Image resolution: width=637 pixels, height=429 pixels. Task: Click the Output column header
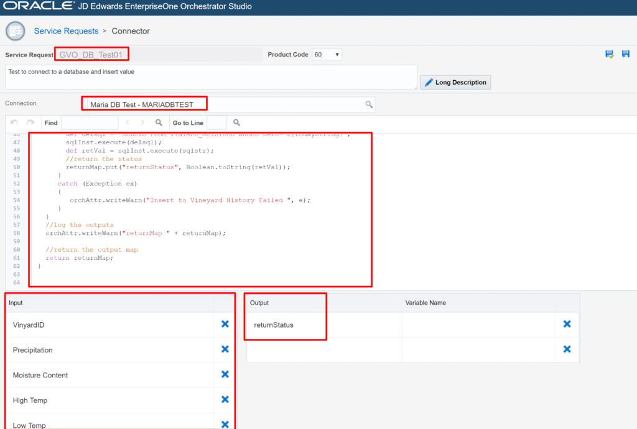coord(259,303)
